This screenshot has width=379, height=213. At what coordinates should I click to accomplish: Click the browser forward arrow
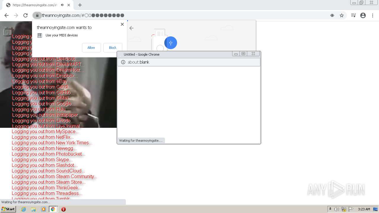16,15
